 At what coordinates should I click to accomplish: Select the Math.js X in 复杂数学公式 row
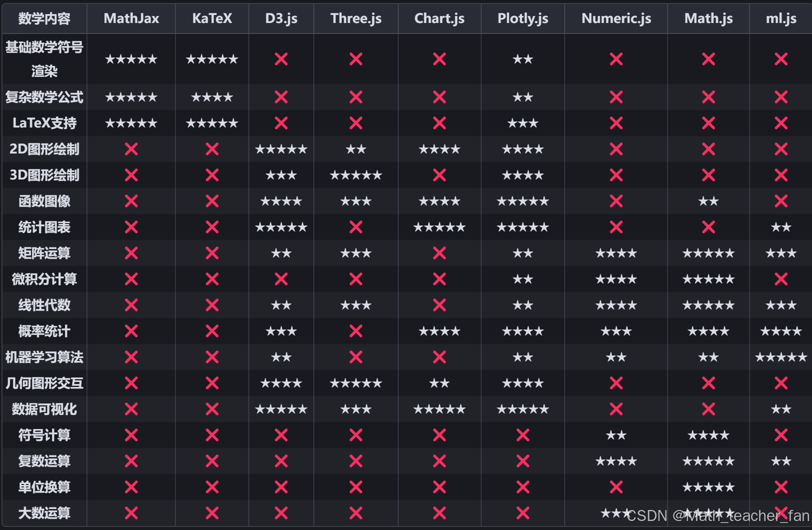click(709, 97)
